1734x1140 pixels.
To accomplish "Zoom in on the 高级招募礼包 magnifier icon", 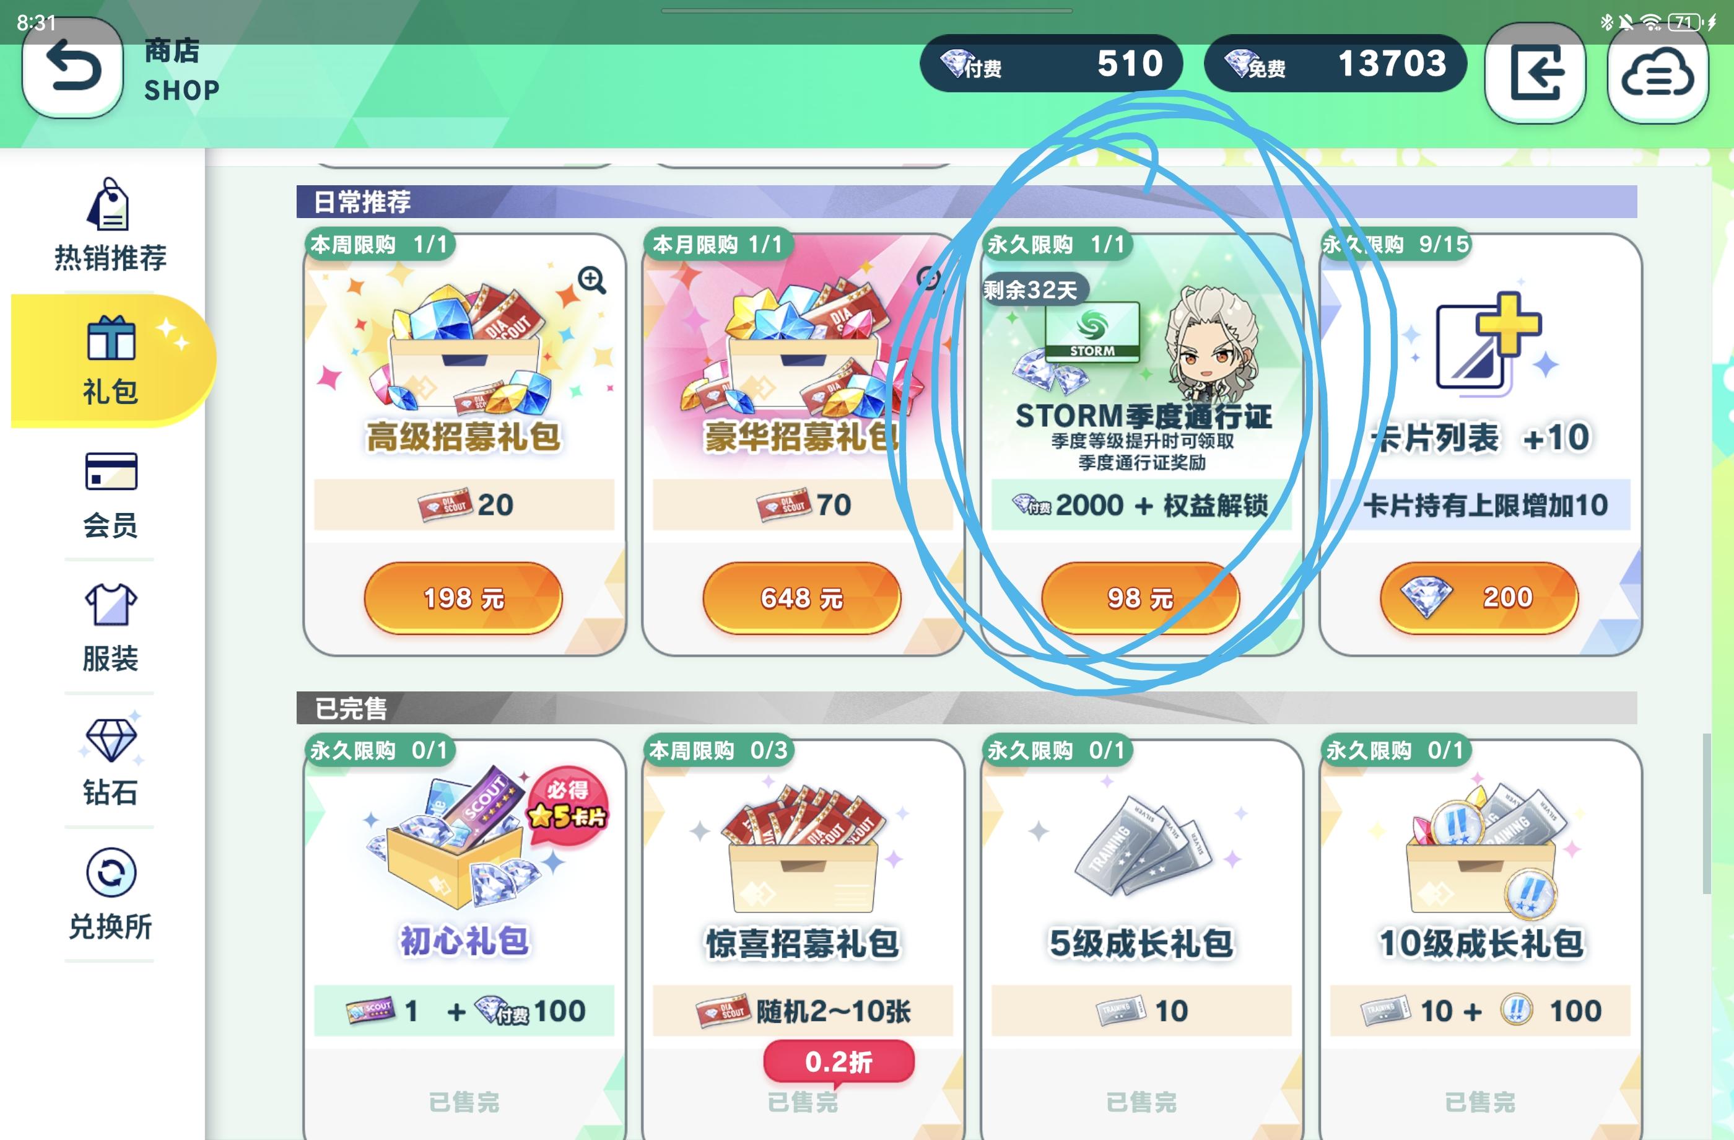I will click(x=591, y=279).
